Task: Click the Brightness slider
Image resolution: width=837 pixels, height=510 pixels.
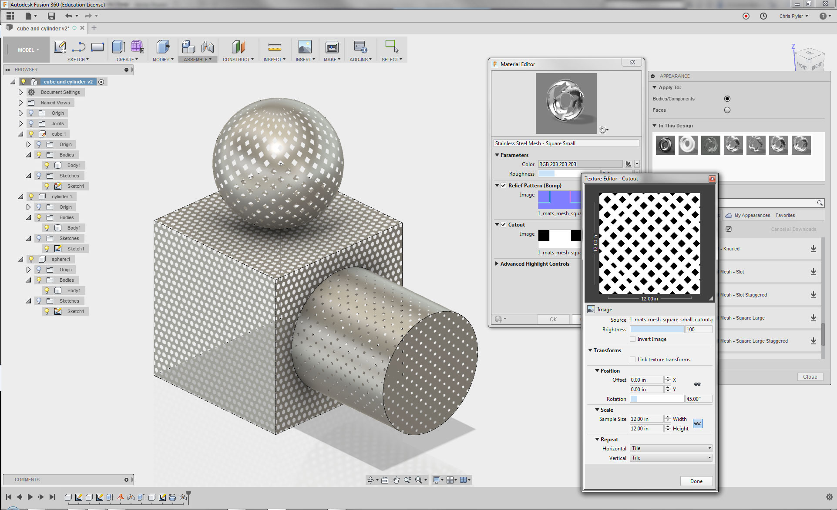Action: pyautogui.click(x=657, y=330)
